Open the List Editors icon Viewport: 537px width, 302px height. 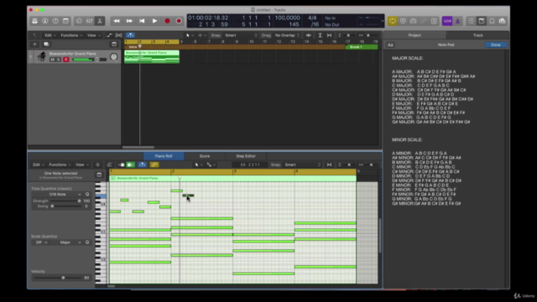click(x=472, y=21)
